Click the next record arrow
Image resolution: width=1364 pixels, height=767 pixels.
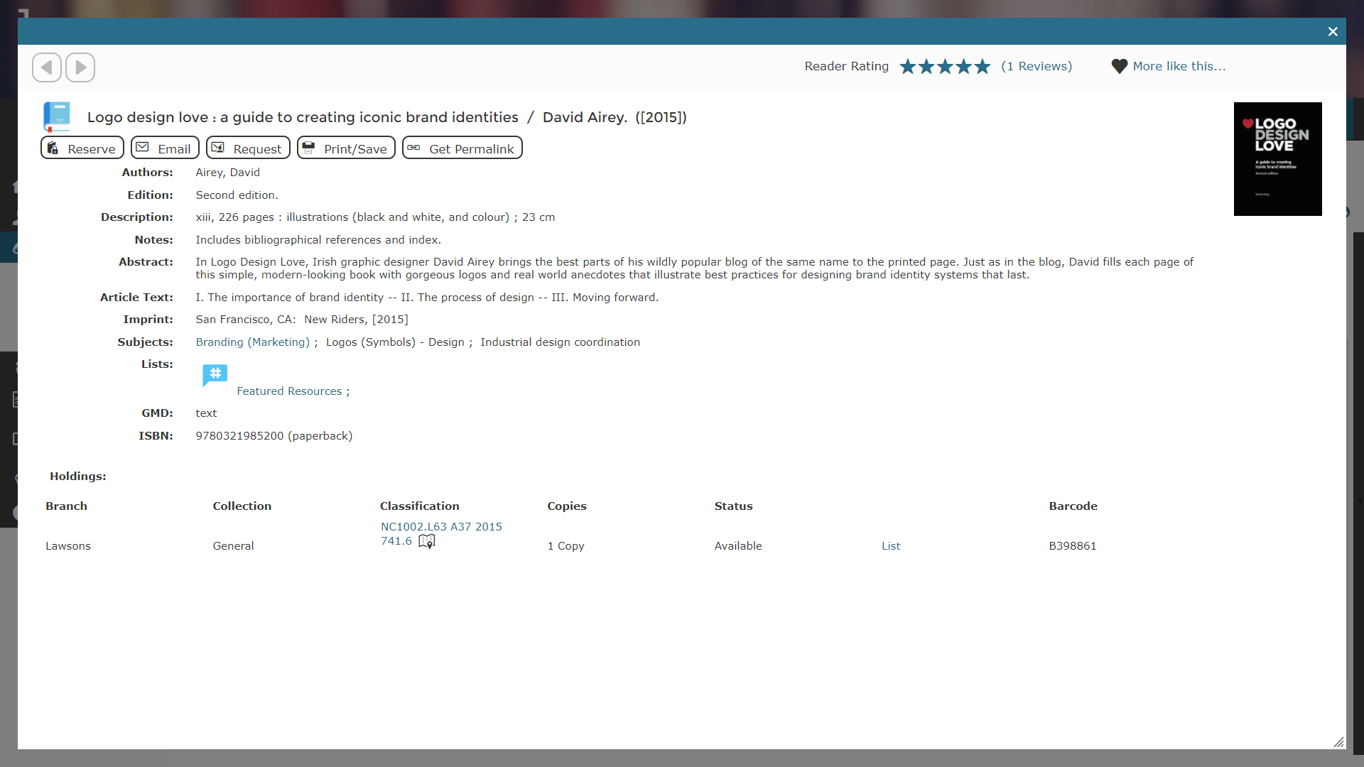80,67
